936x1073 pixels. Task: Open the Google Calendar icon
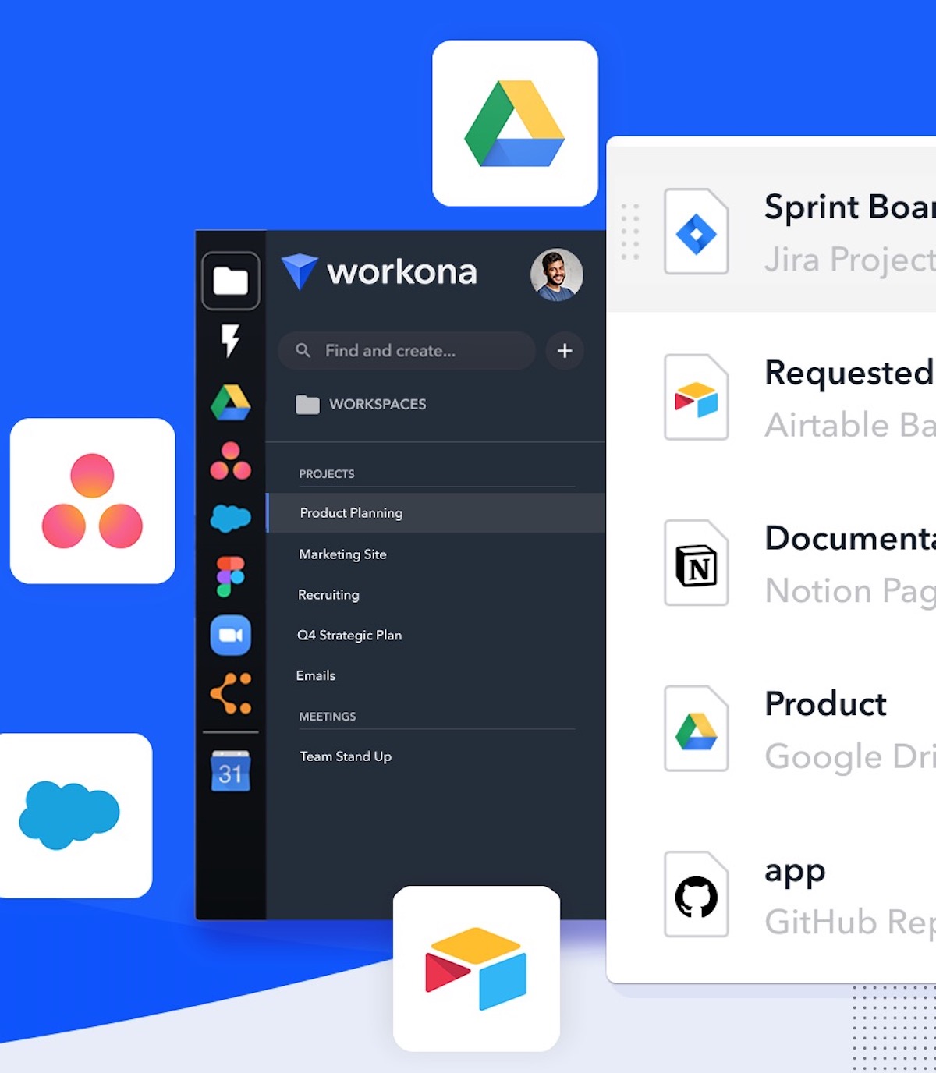pyautogui.click(x=230, y=770)
